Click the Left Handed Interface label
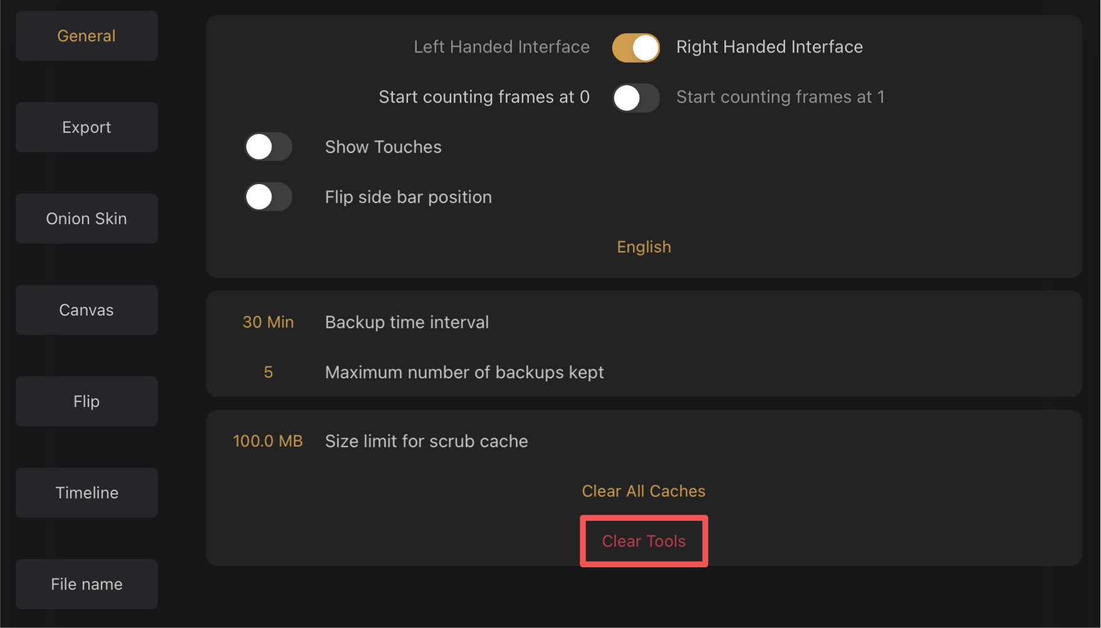Image resolution: width=1101 pixels, height=628 pixels. (501, 47)
